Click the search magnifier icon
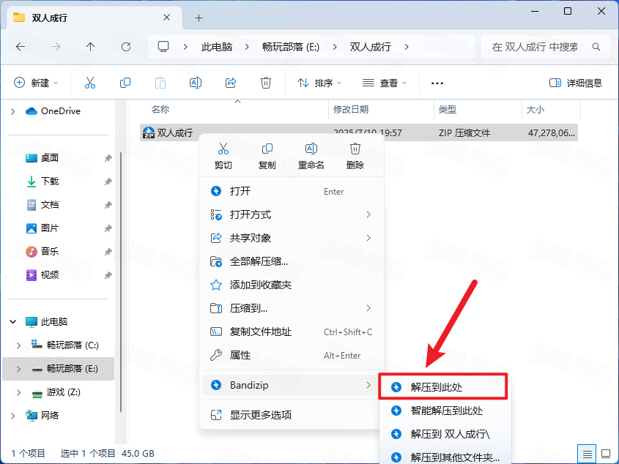 (x=596, y=47)
